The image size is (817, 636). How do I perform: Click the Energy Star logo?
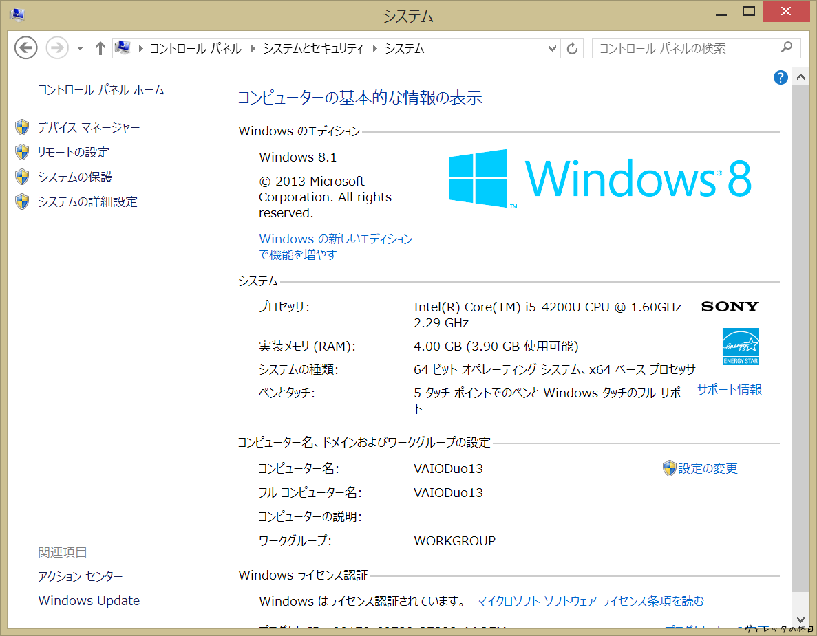pos(741,347)
